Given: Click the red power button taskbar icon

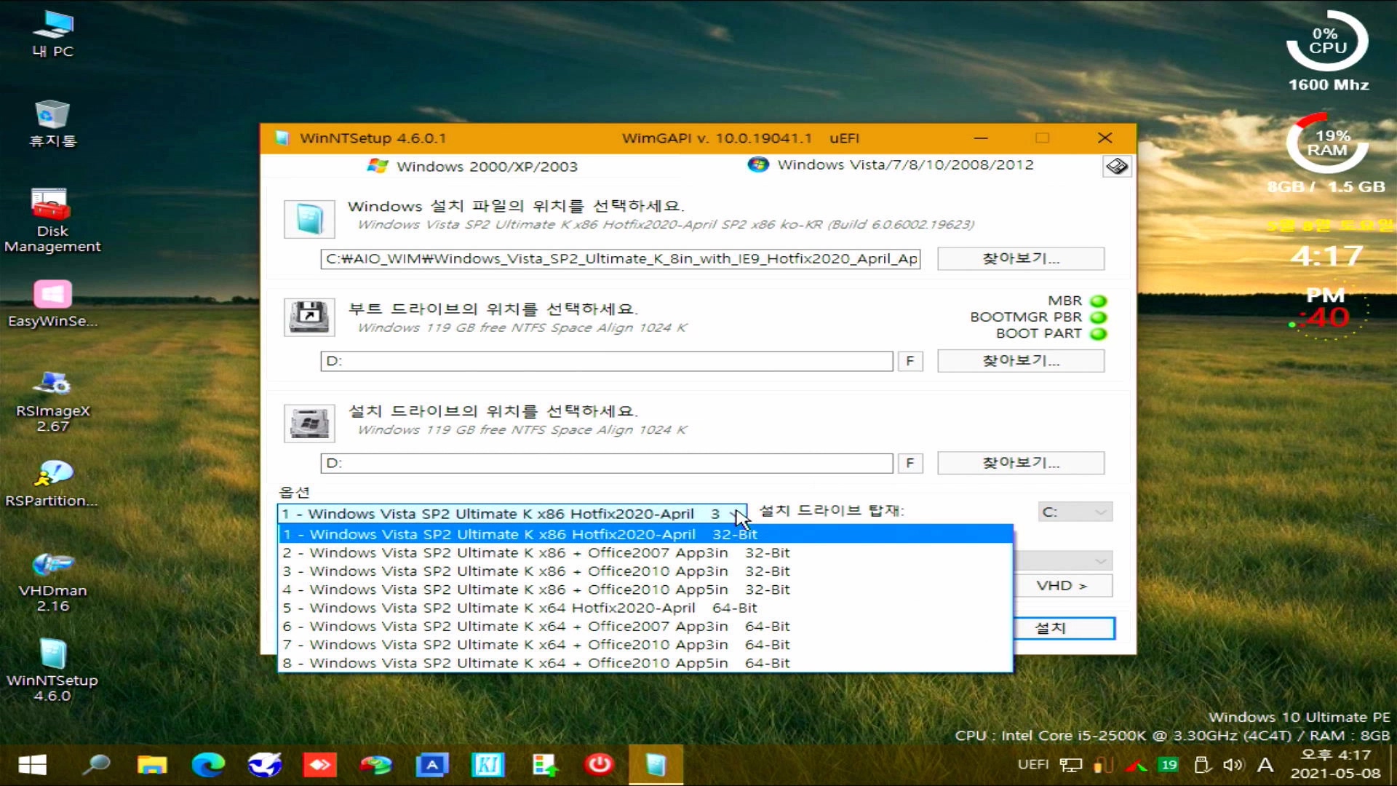Looking at the screenshot, I should (599, 765).
